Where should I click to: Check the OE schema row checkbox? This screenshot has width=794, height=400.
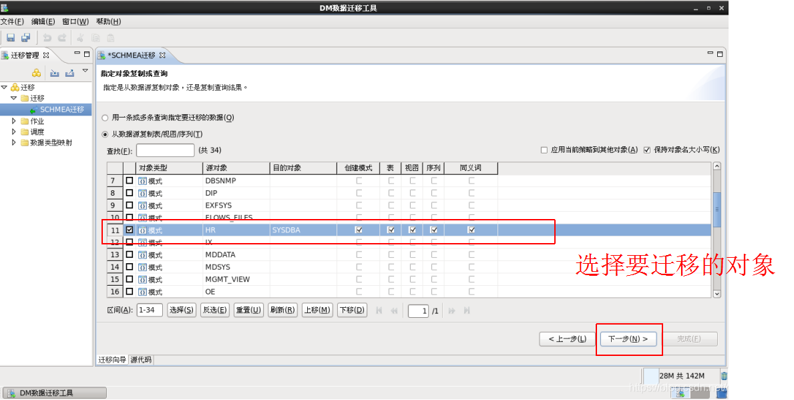130,292
